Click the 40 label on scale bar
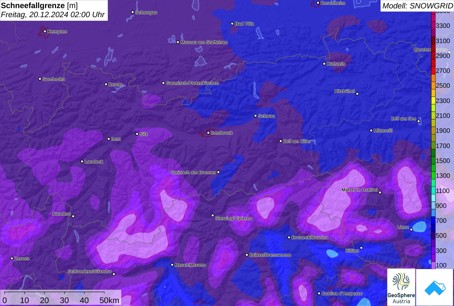This screenshot has height=306, width=454. 84,300
